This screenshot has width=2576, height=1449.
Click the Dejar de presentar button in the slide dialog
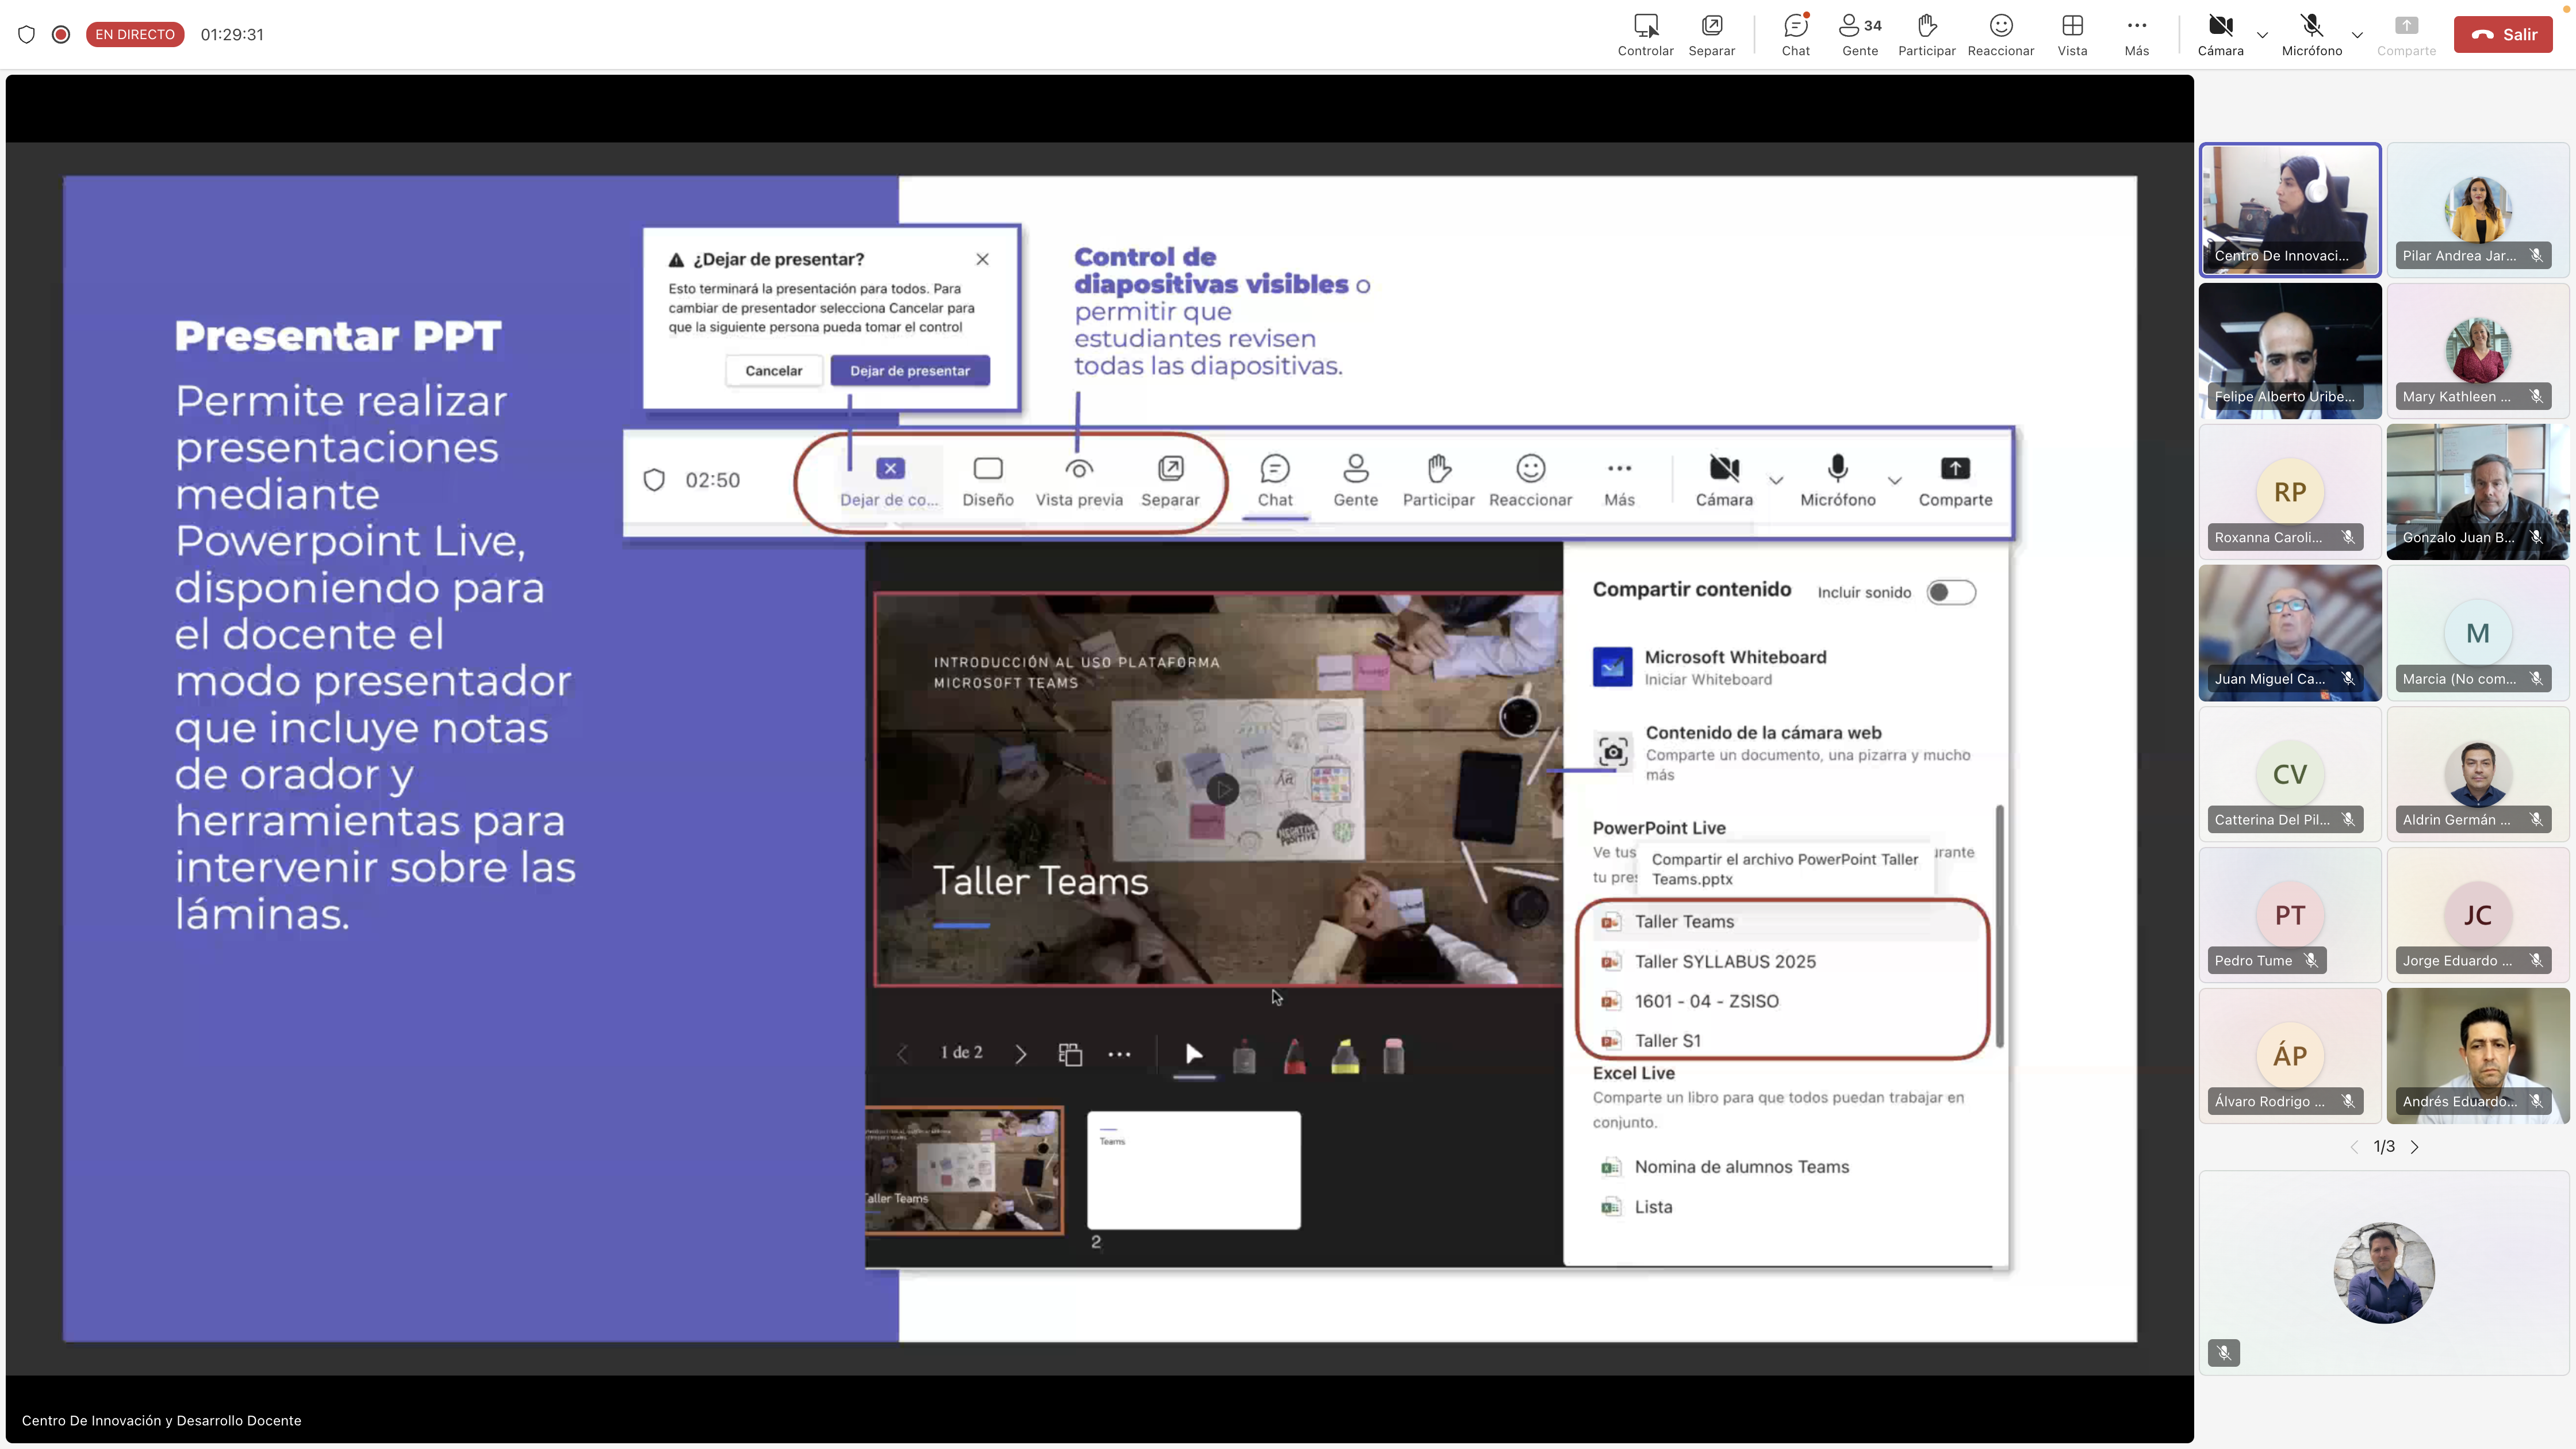909,370
